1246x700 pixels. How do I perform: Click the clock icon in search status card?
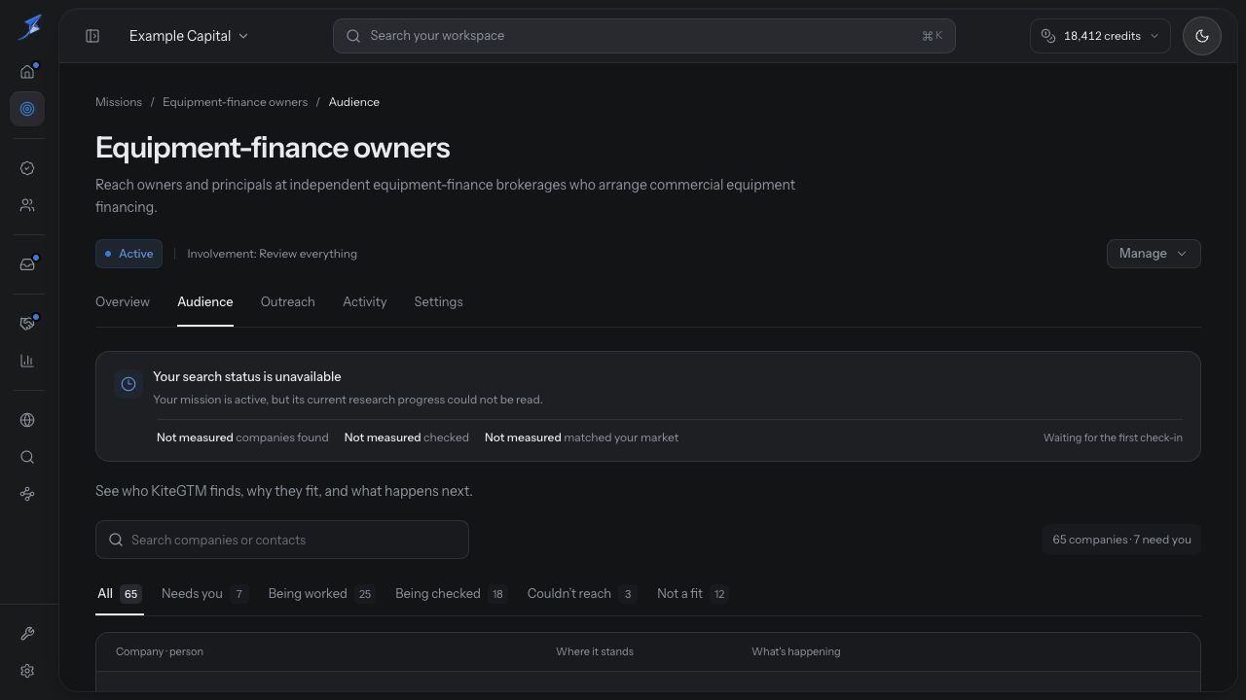(128, 384)
